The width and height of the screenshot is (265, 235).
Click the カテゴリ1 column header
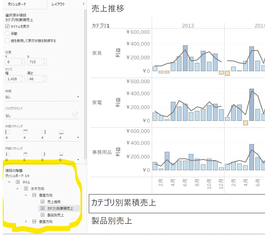click(101, 26)
